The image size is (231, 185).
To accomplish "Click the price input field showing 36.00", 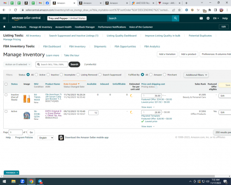I will [x=152, y=96].
